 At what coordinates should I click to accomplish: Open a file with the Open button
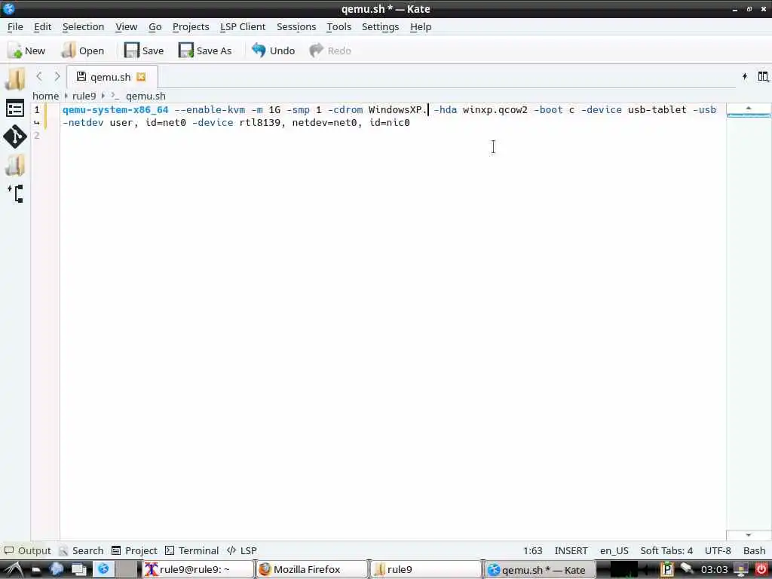pos(83,51)
